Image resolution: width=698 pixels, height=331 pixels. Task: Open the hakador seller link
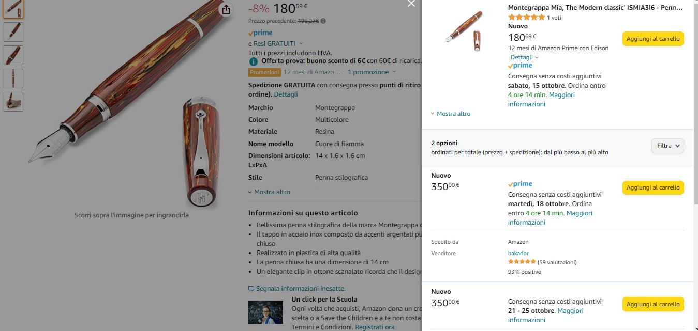click(518, 253)
